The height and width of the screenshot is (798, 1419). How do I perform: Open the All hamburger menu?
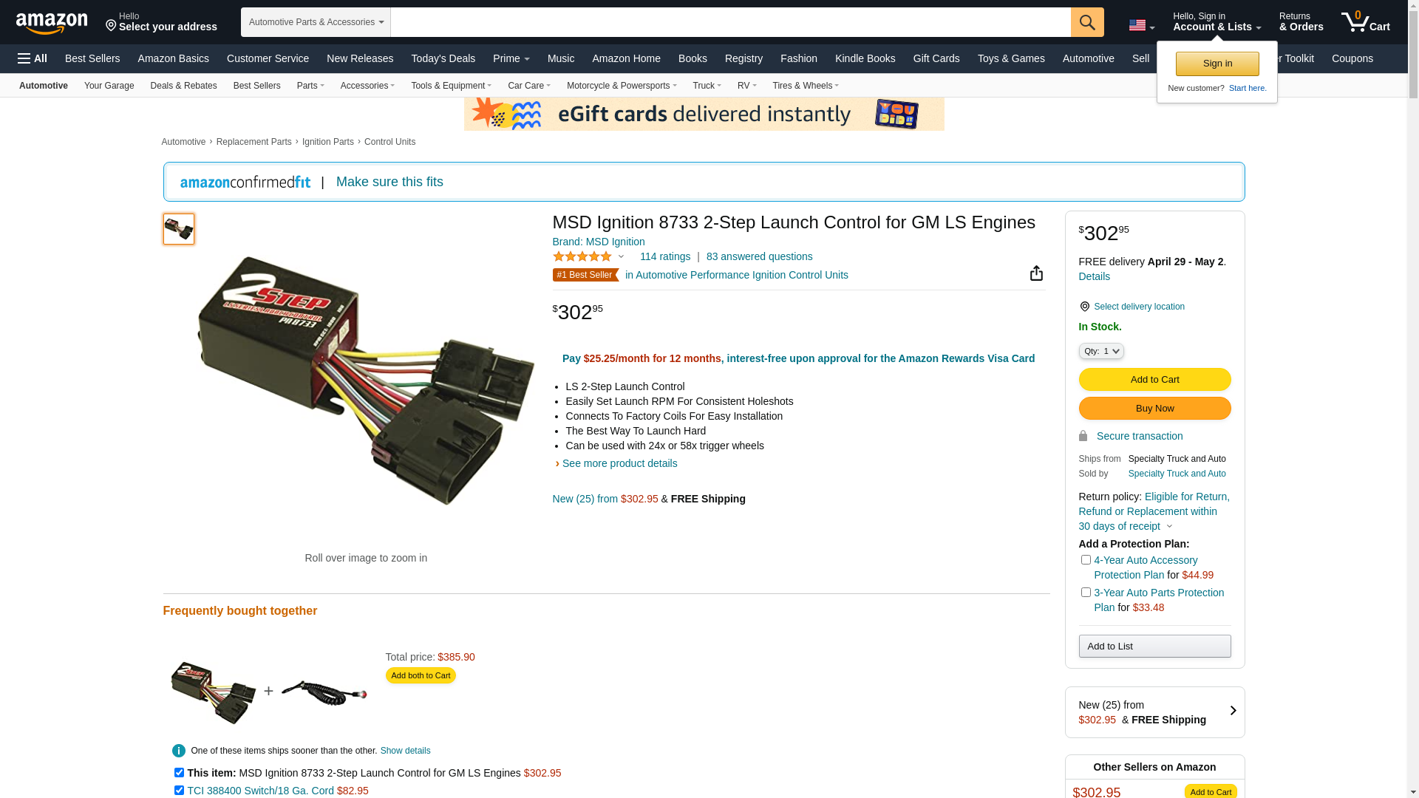[x=33, y=58]
